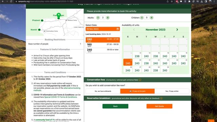This screenshot has height=122, width=217.
Task: Bookmark this page with star icon
Action: (x=172, y=1)
